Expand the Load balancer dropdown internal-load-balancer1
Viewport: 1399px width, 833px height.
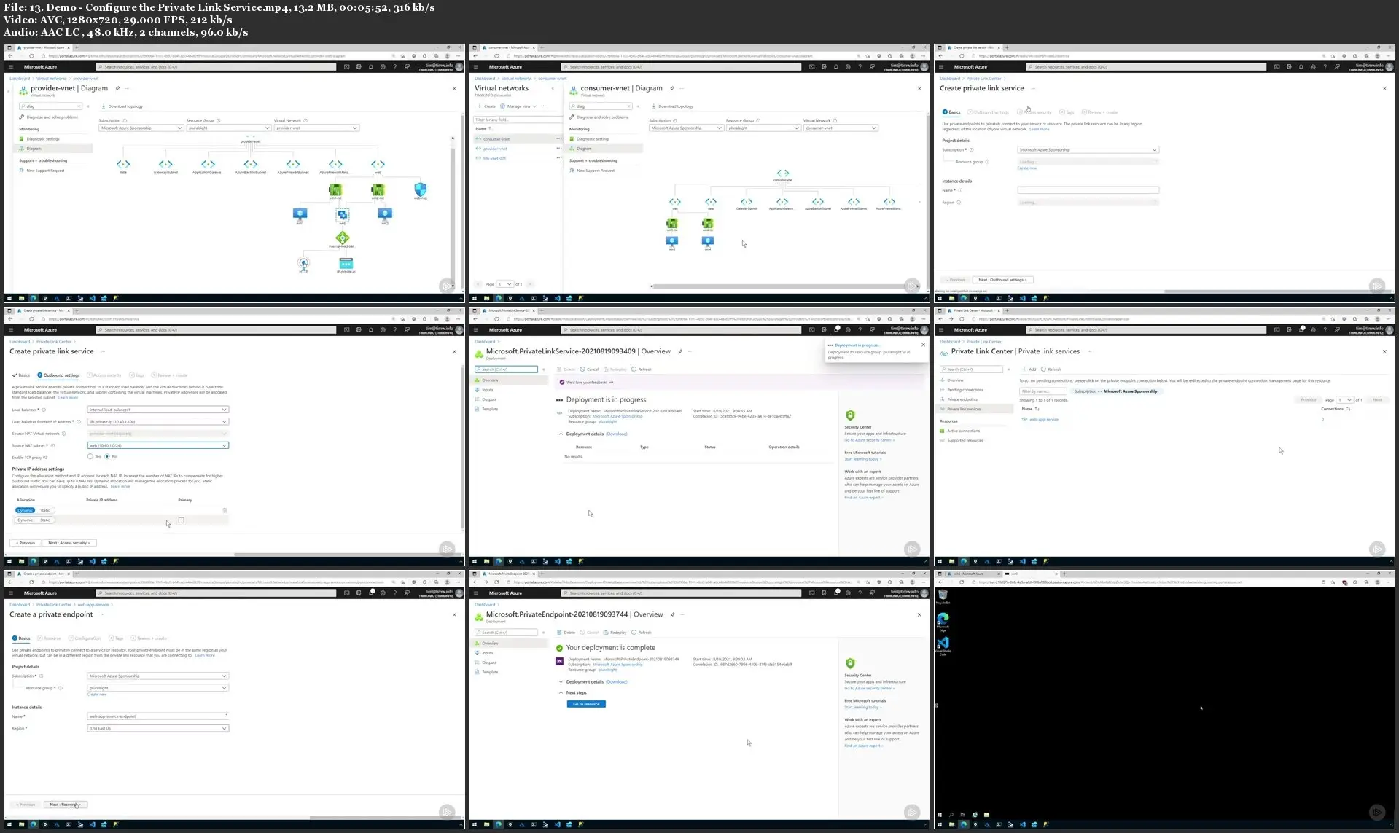[157, 410]
